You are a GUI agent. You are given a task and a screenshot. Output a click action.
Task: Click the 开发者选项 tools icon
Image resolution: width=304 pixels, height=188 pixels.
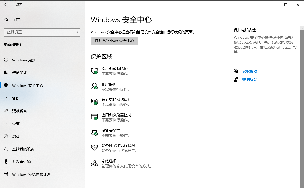pos(6,162)
